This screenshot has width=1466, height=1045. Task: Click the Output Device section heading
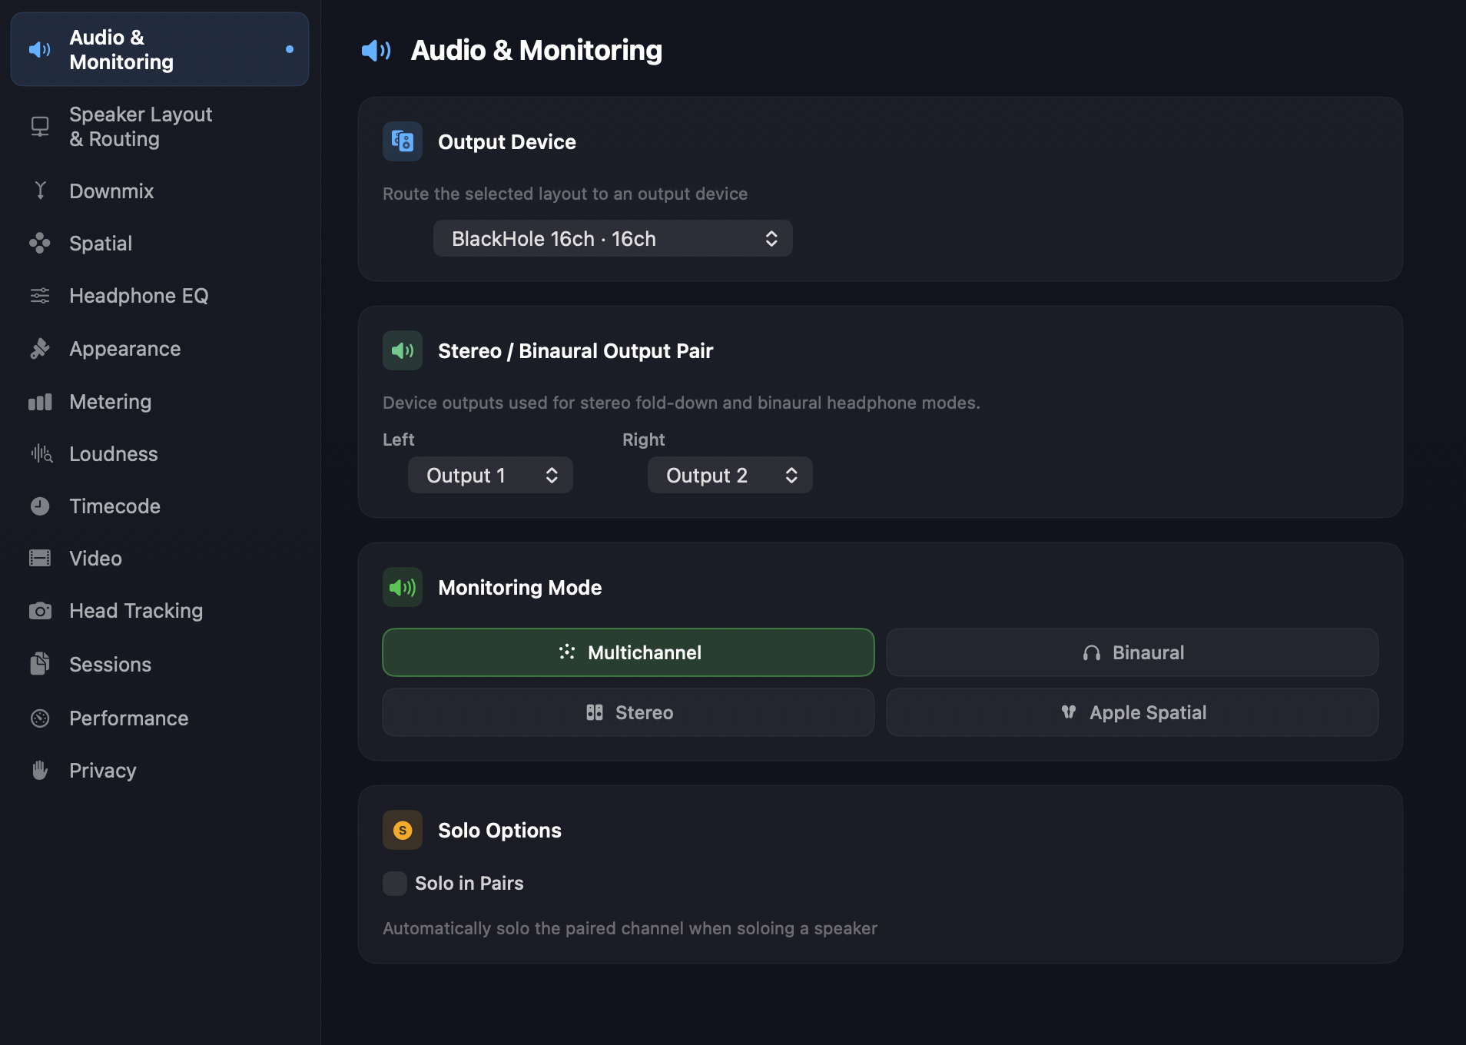pyautogui.click(x=507, y=142)
